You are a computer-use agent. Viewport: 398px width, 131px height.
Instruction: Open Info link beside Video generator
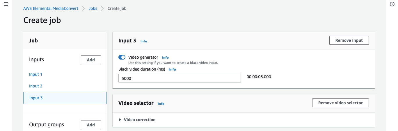click(x=165, y=58)
